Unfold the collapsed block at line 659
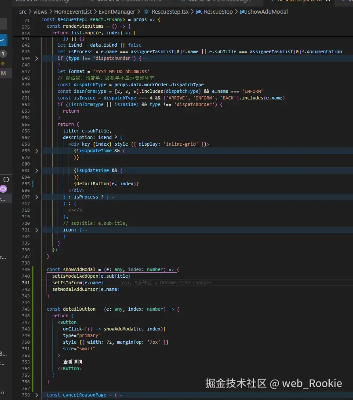Viewport: 353px width, 400px height. (x=36, y=150)
